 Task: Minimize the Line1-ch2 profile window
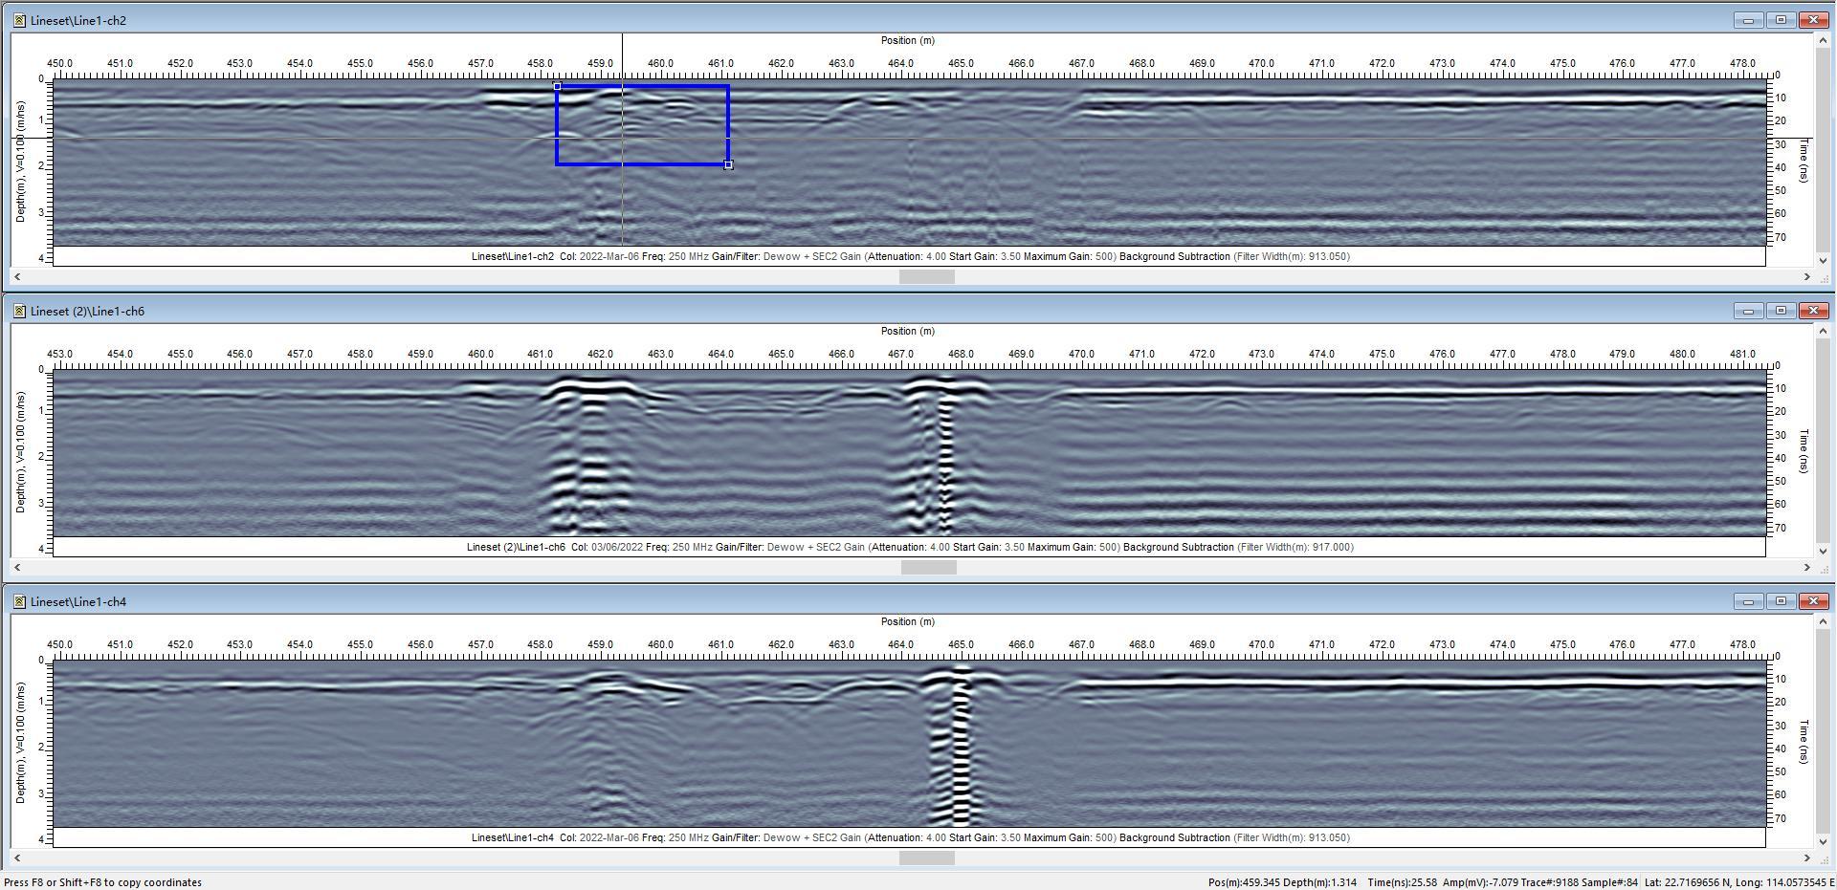coord(1749,20)
